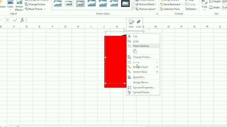This screenshot has height=127, width=227.
Task: Click the ribbon Crop button
Action: 204,6
